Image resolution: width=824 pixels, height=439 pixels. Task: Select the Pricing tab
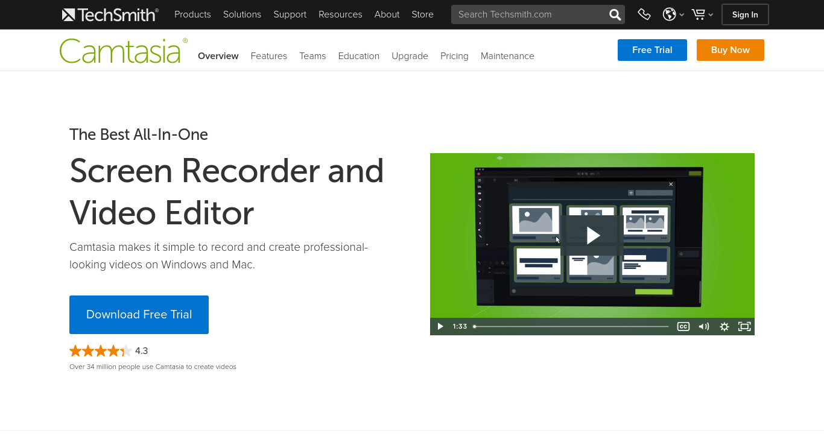(454, 56)
